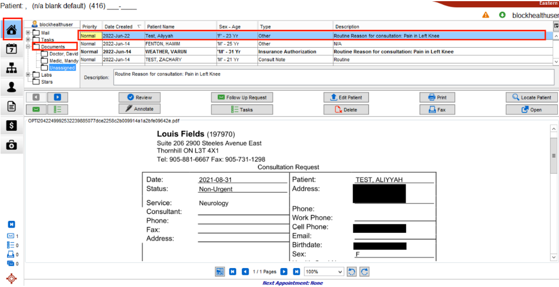The width and height of the screenshot is (559, 287).
Task: Click the Edit Patient button
Action: pyautogui.click(x=346, y=98)
